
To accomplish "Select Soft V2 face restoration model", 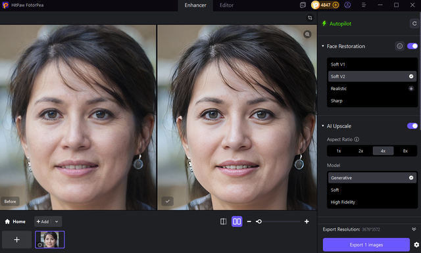I will [x=372, y=76].
